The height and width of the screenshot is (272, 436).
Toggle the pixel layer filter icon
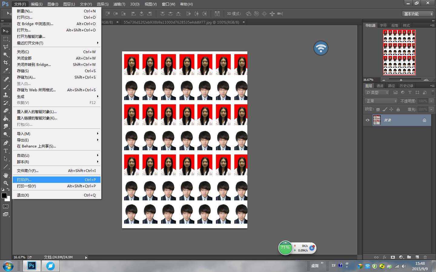click(395, 92)
